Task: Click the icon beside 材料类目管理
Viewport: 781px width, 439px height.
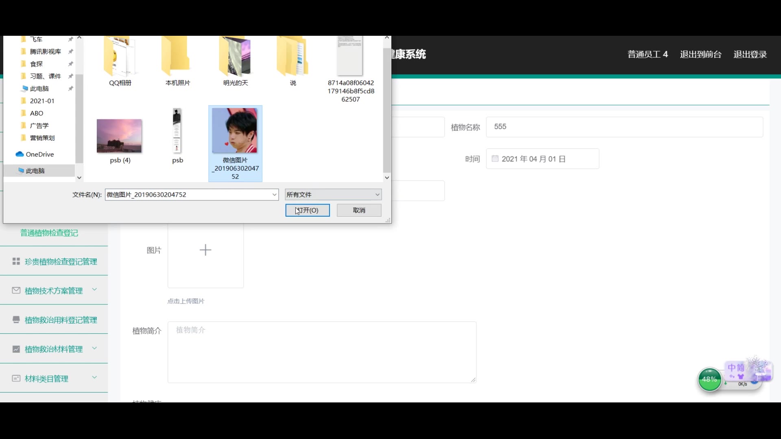Action: pos(16,378)
